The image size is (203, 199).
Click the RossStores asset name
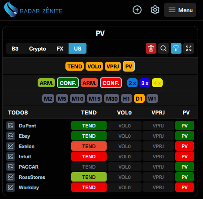[x=32, y=177]
